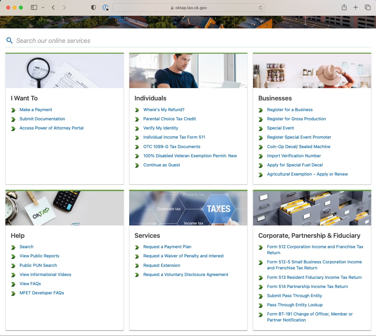Click the oktap.tax.ok.gov address bar
Viewport: 376px width, 336px height.
(x=188, y=8)
